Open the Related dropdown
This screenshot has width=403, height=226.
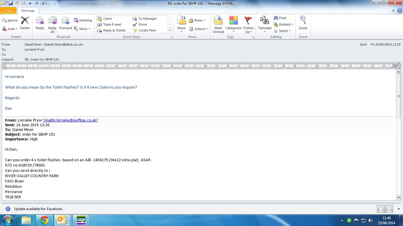[x=284, y=24]
